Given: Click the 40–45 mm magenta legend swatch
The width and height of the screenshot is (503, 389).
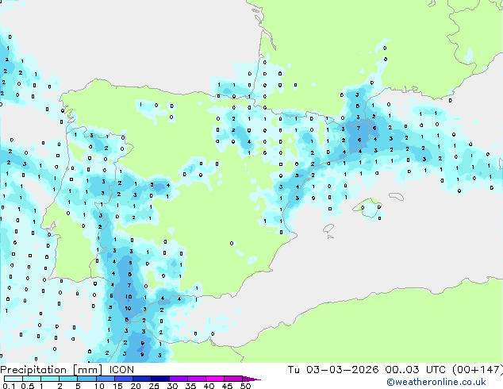Looking at the screenshot, I should coord(215,379).
